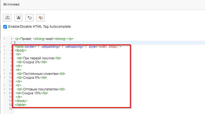Toggle fold arrow beside line 15
Image resolution: width=205 pixels, height=114 pixels.
point(4,93)
